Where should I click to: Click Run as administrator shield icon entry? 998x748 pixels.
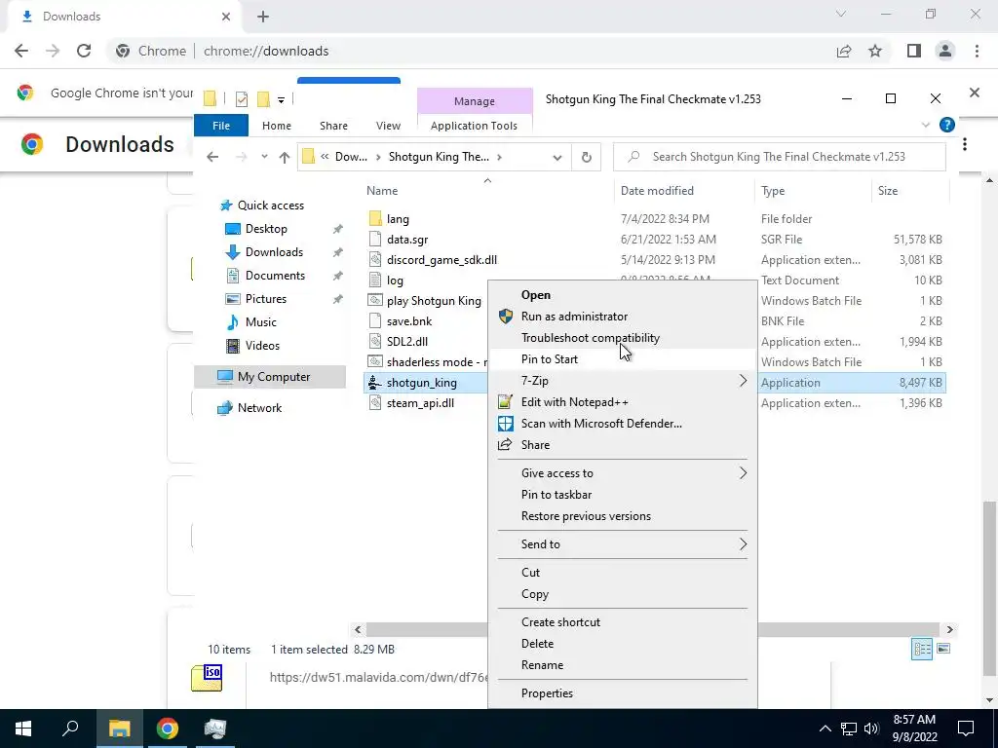click(623, 317)
